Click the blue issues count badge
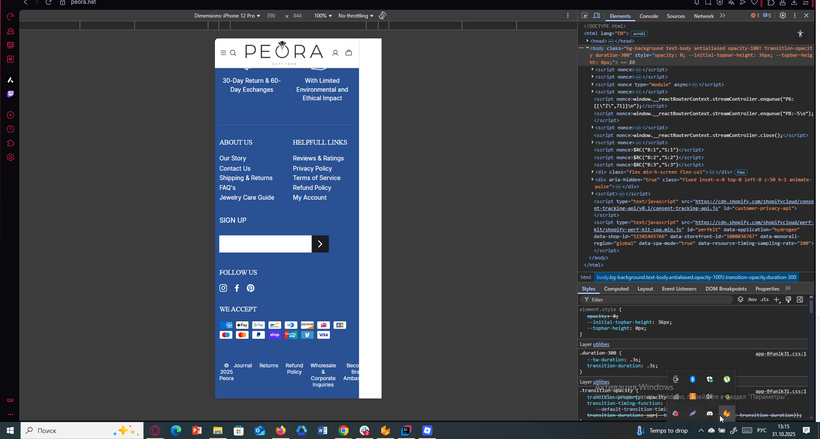Viewport: 820px width, 439px height. pos(767,16)
